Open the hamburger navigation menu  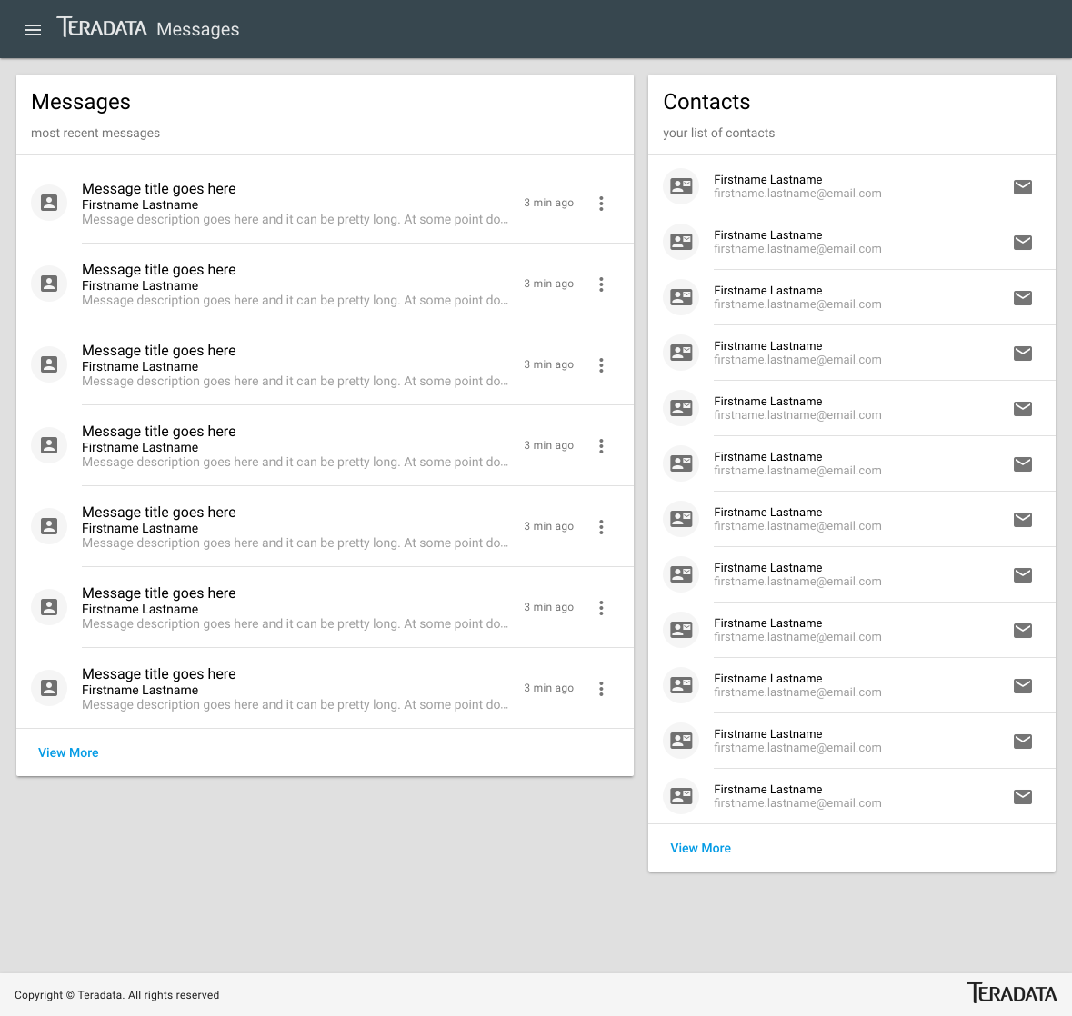point(33,30)
